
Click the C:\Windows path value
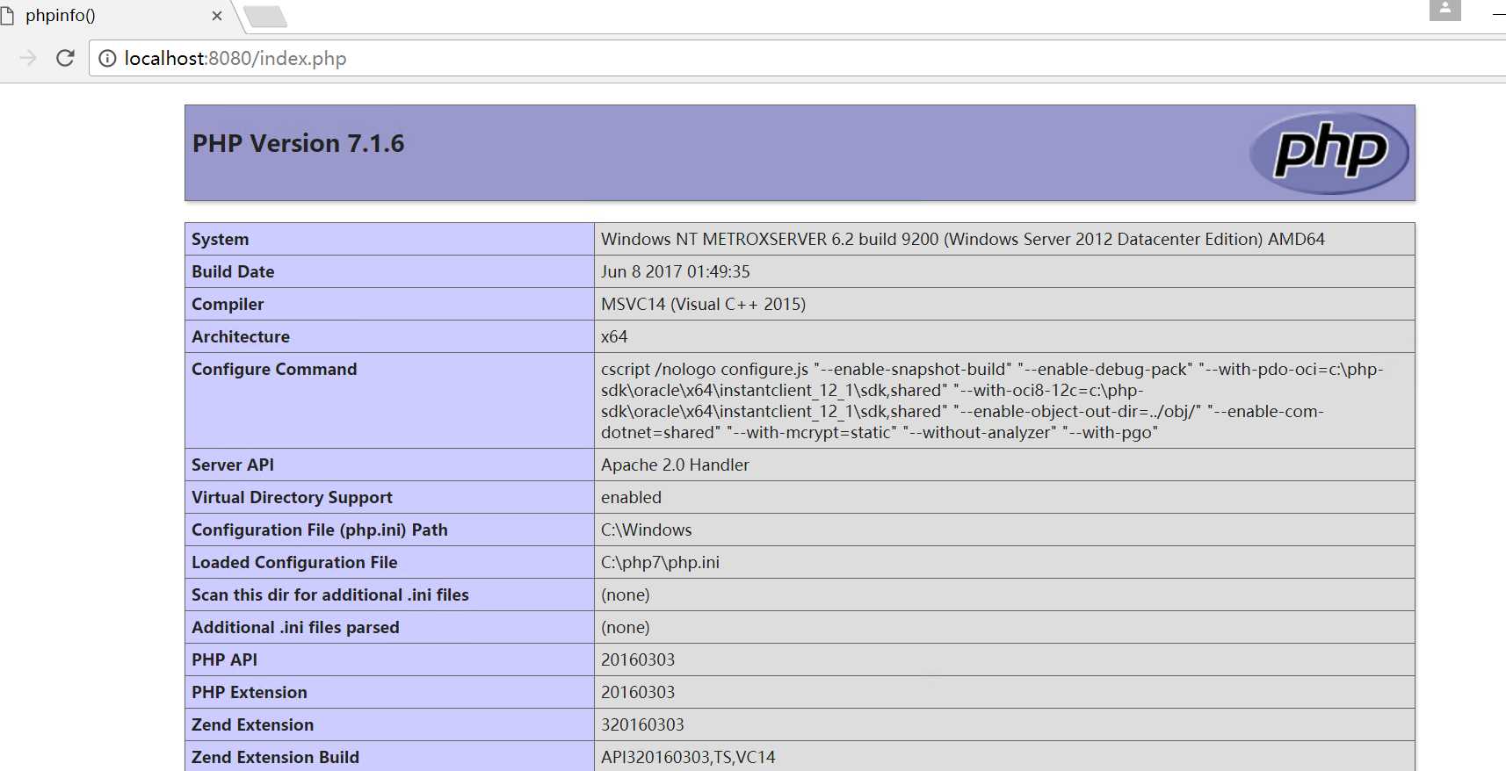click(647, 530)
